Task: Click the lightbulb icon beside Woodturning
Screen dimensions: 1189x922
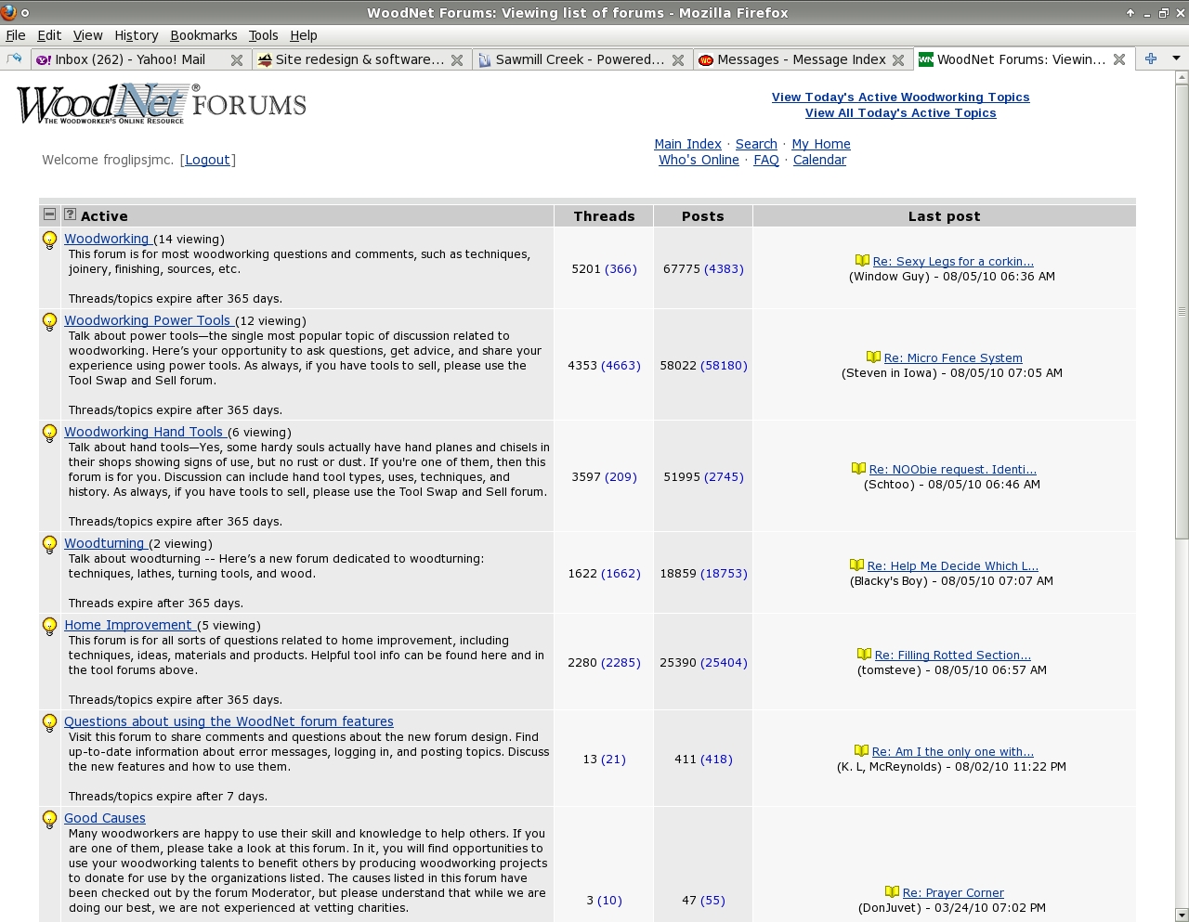Action: coord(50,545)
